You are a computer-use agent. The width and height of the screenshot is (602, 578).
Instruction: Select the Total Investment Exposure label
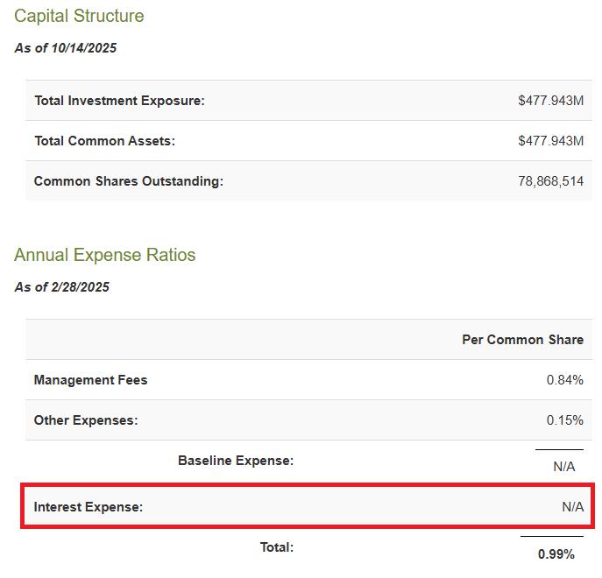pos(119,101)
